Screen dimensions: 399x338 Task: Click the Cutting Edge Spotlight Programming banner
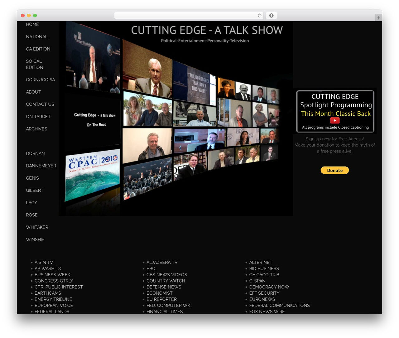click(x=335, y=111)
